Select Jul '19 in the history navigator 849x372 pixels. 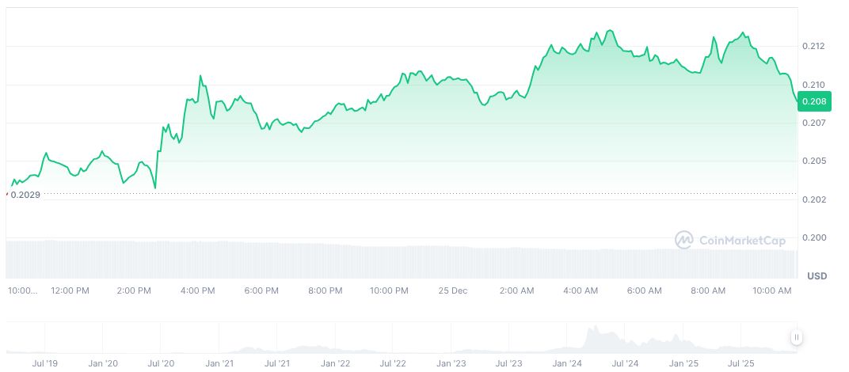tap(44, 363)
